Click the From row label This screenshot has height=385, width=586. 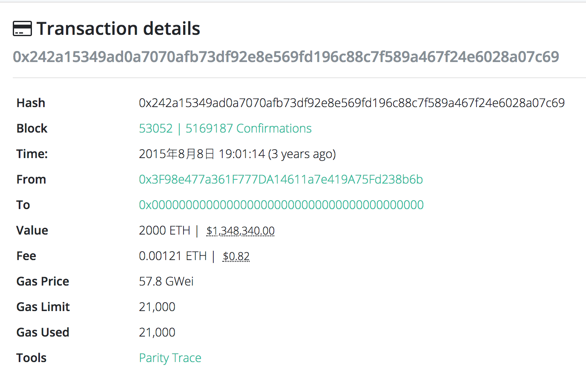point(31,179)
